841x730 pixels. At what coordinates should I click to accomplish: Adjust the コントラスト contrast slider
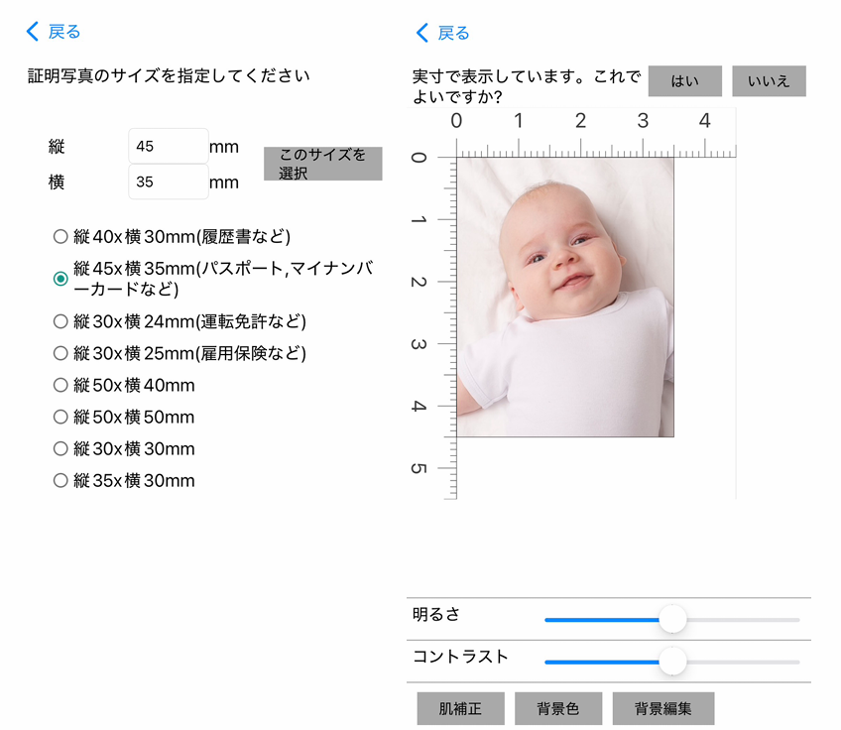pos(673,661)
